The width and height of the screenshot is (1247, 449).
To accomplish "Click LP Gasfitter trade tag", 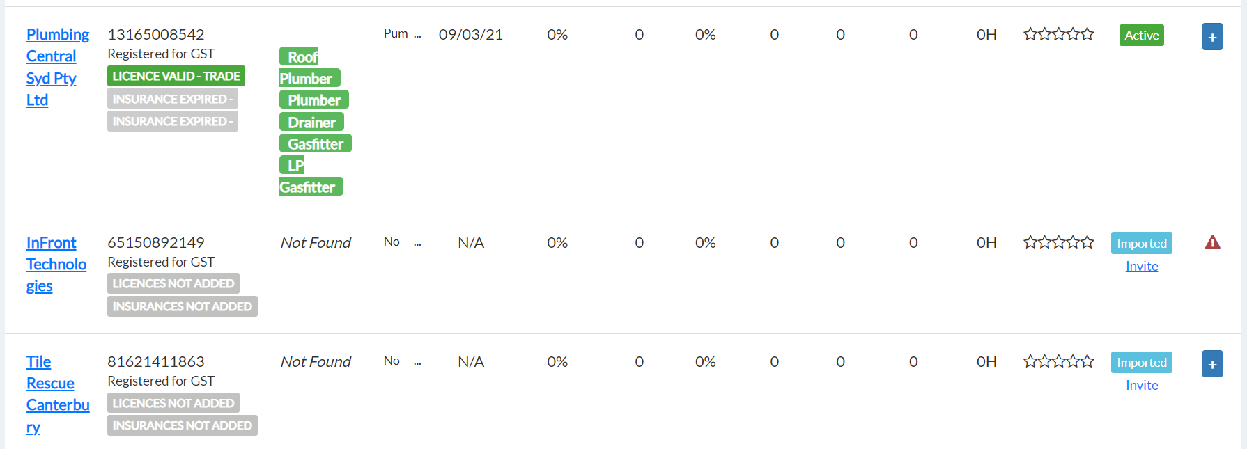I will [311, 176].
